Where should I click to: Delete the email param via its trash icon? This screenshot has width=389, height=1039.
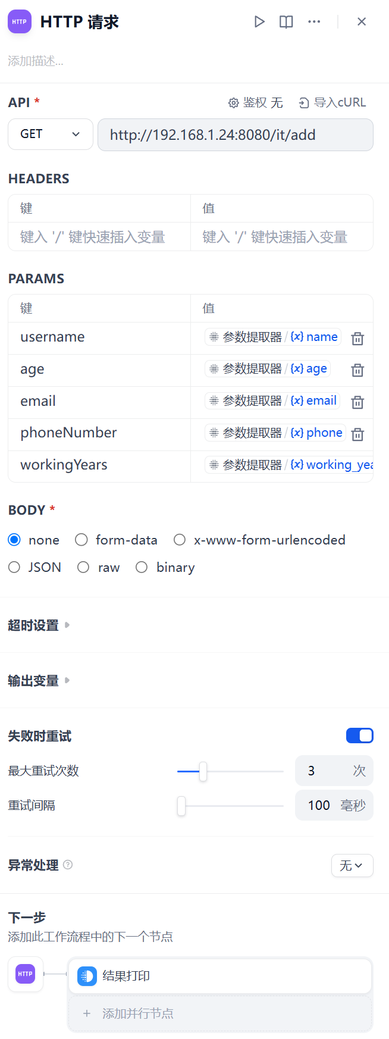click(357, 402)
